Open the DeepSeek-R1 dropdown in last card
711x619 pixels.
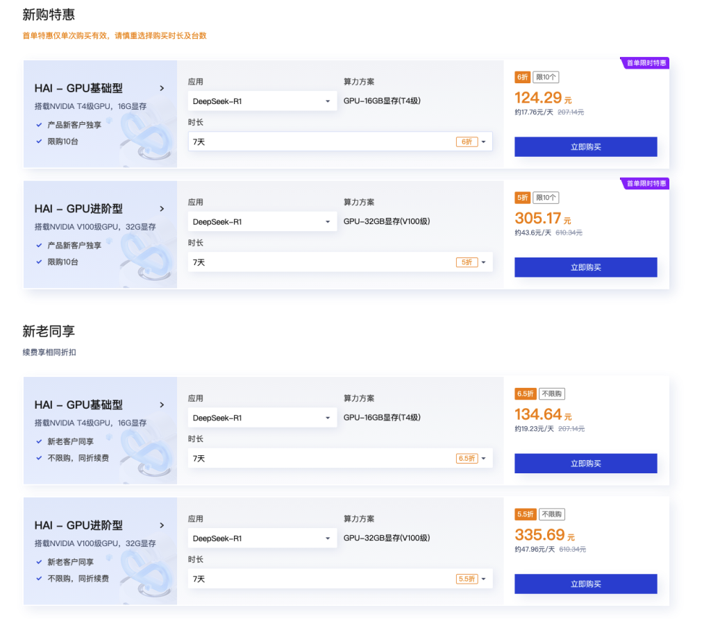coord(262,539)
